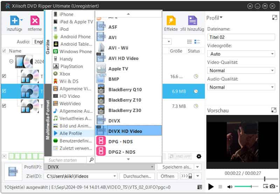The width and height of the screenshot is (280, 194).
Task: Select the Apple TV format
Action: [x=129, y=69]
